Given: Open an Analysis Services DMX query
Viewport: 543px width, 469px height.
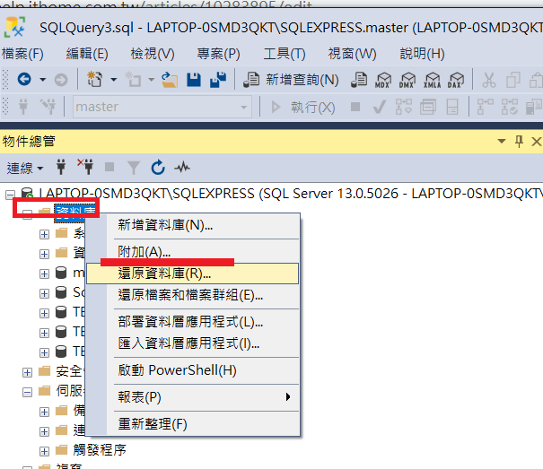Looking at the screenshot, I should (407, 80).
